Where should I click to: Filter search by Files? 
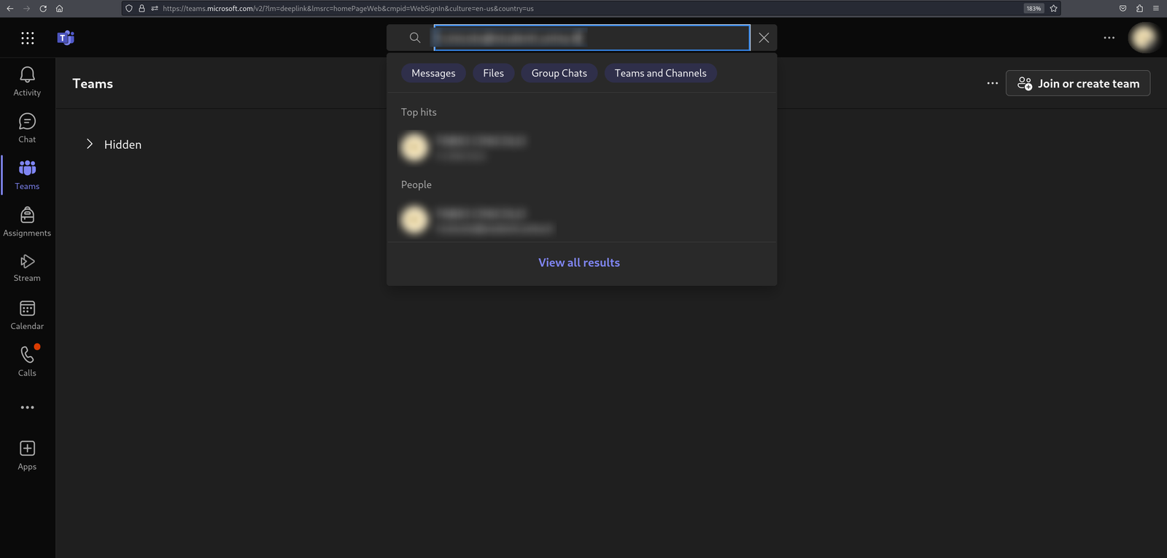tap(494, 73)
